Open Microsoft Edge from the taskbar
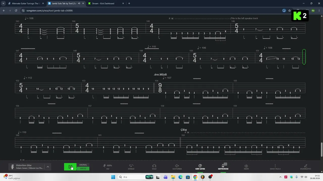The image size is (323, 181). 180,177
